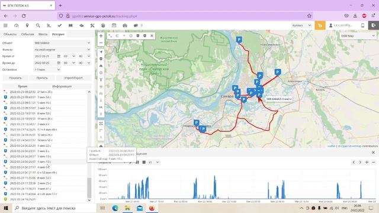The width and height of the screenshot is (379, 213).
Task: Toggle text labels layer on map sidebar
Action: pyautogui.click(x=101, y=79)
